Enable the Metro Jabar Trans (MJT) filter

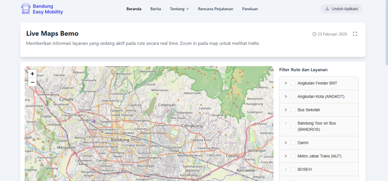click(x=293, y=156)
